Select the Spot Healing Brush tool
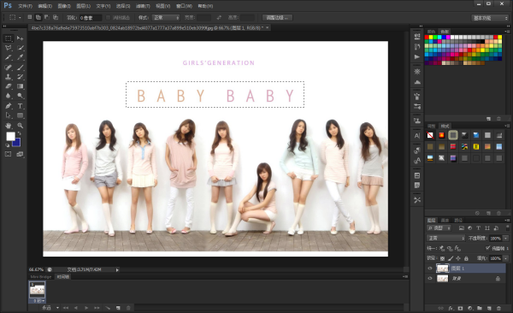Screen dimensions: 513x313 click(x=9, y=68)
